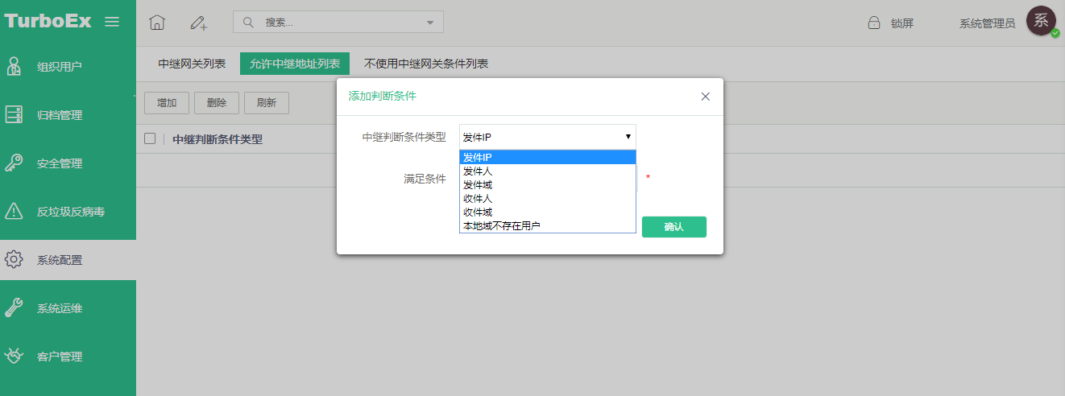Collapse the 中继判断条件类型 combo box
1065x396 pixels.
click(548, 137)
